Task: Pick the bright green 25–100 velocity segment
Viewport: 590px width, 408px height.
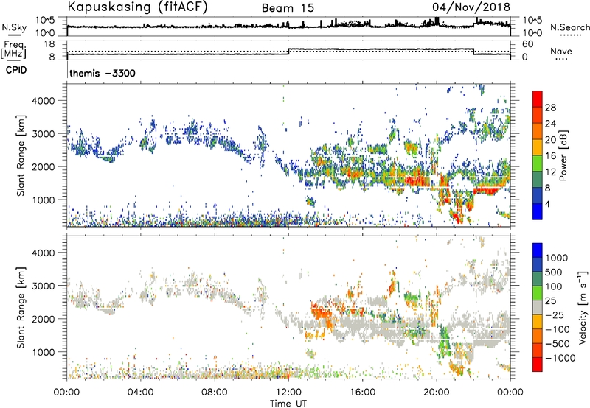Action: tap(538, 293)
